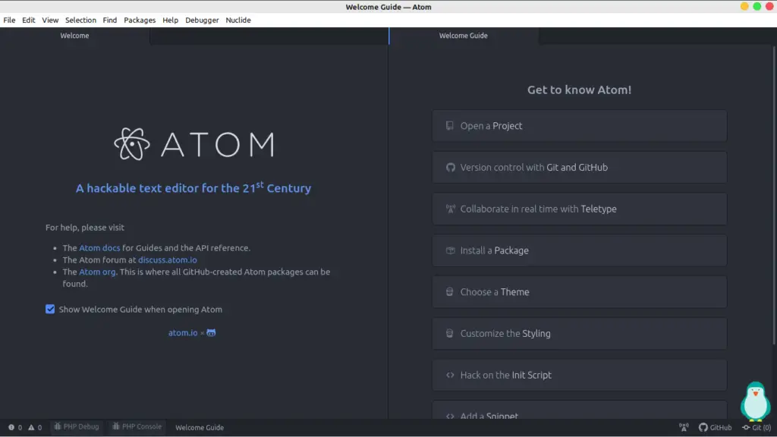This screenshot has height=437, width=777.
Task: Open the File menu
Action: 9,20
